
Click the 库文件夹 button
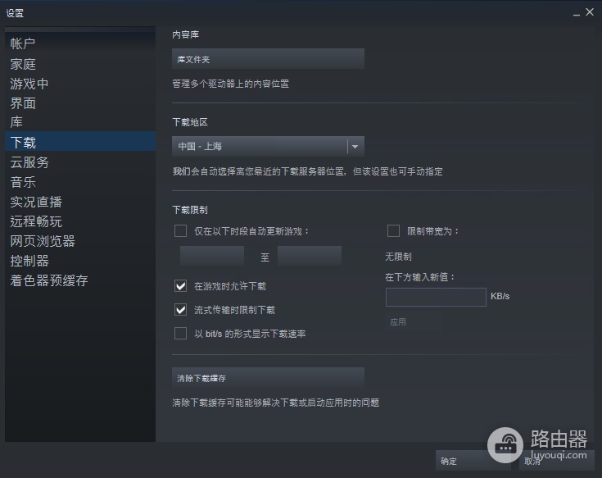[x=268, y=59]
